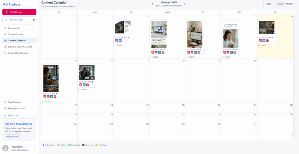Click the Predis.ai logo icon
Viewport: 299px width, 154px height.
(5, 4)
